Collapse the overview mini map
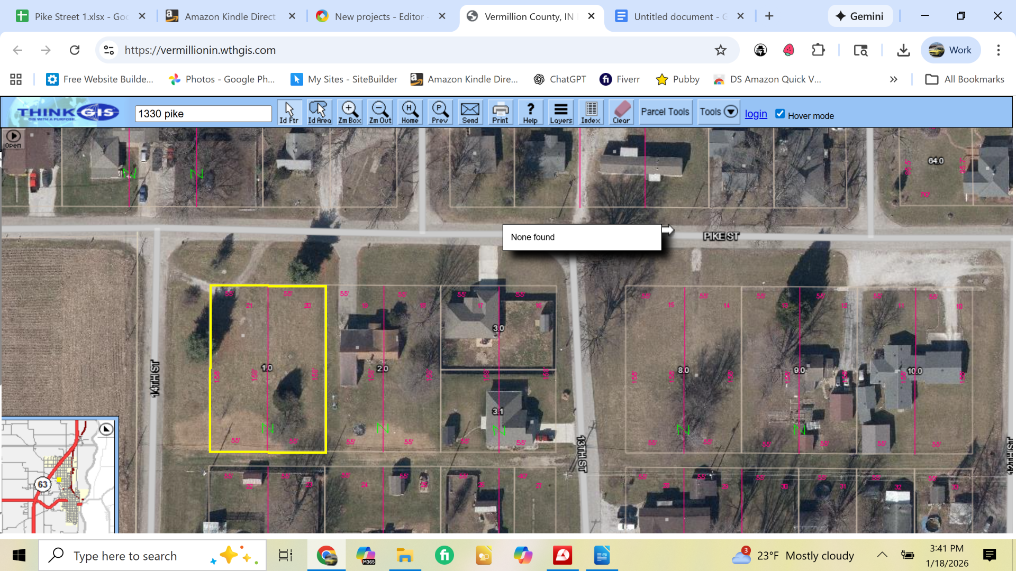The width and height of the screenshot is (1016, 571). pyautogui.click(x=106, y=429)
